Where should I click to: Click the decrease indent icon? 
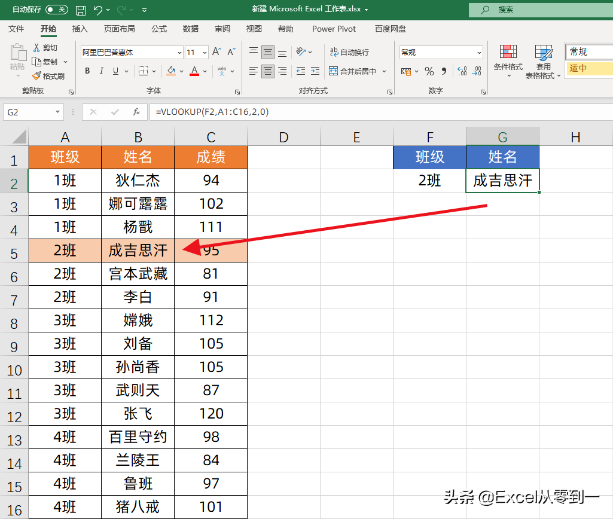click(301, 71)
